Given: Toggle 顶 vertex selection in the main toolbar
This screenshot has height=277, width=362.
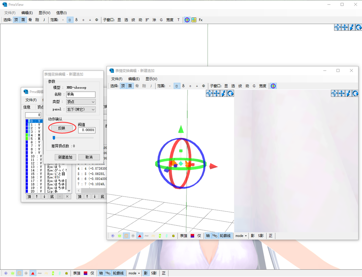Looking at the screenshot, I should (16, 20).
